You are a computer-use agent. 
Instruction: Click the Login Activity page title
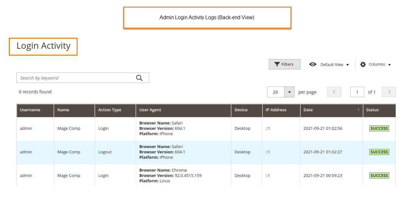pos(43,46)
